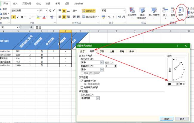Click the fx insert function icon
The image size is (194, 123).
point(31,27)
